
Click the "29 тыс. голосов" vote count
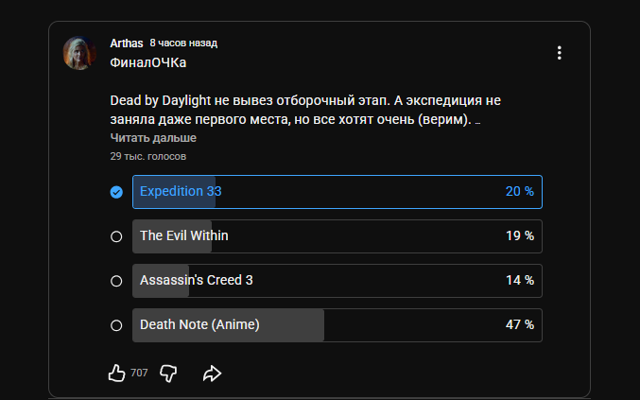click(x=147, y=156)
